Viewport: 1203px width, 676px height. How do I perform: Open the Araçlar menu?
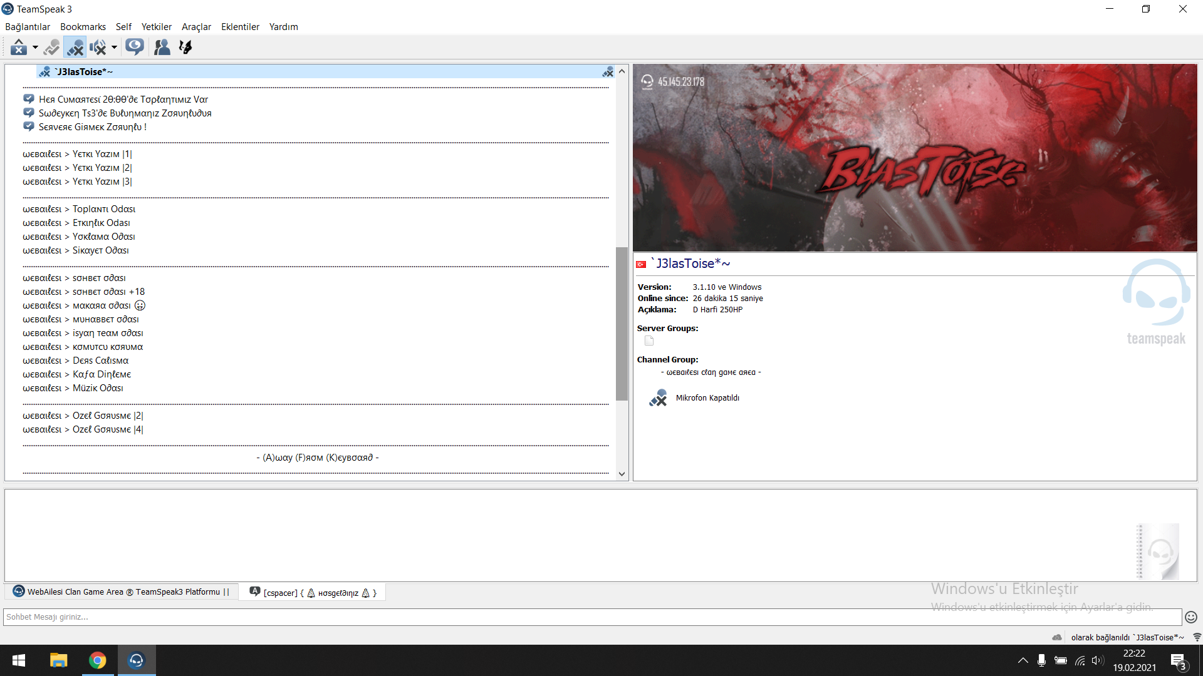pyautogui.click(x=196, y=27)
